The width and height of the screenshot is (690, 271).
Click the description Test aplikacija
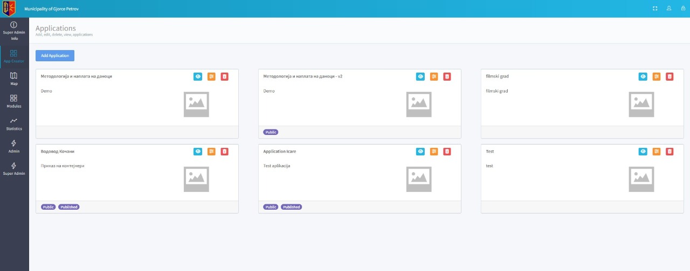(x=277, y=166)
